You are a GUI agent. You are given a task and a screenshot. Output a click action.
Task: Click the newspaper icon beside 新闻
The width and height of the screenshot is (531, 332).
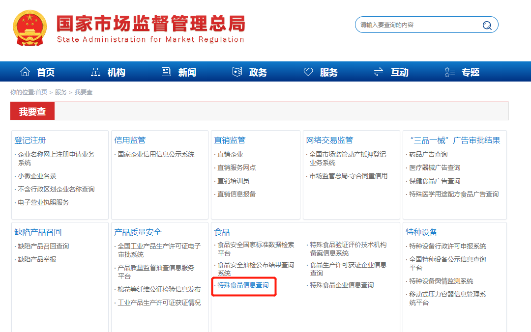166,72
